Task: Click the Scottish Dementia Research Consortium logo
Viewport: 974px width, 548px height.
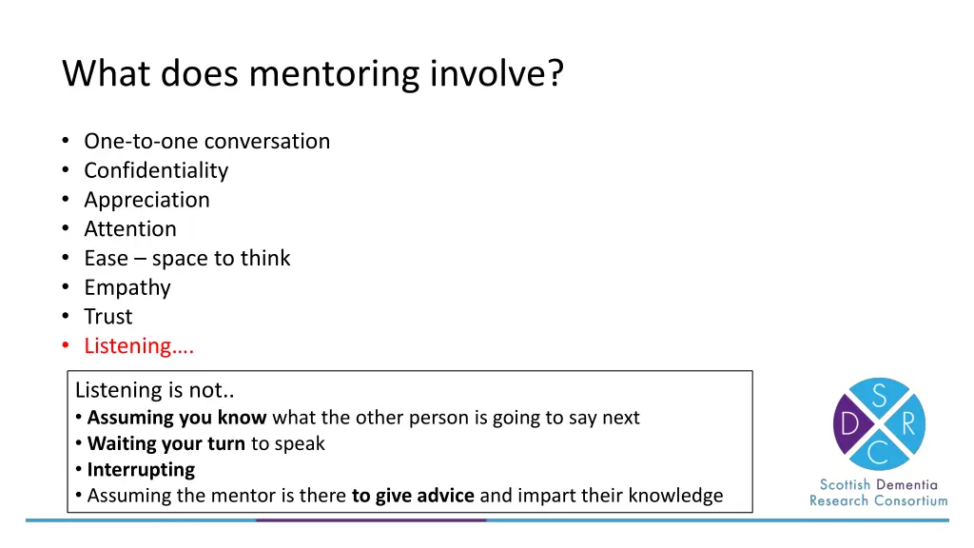Action: (879, 424)
